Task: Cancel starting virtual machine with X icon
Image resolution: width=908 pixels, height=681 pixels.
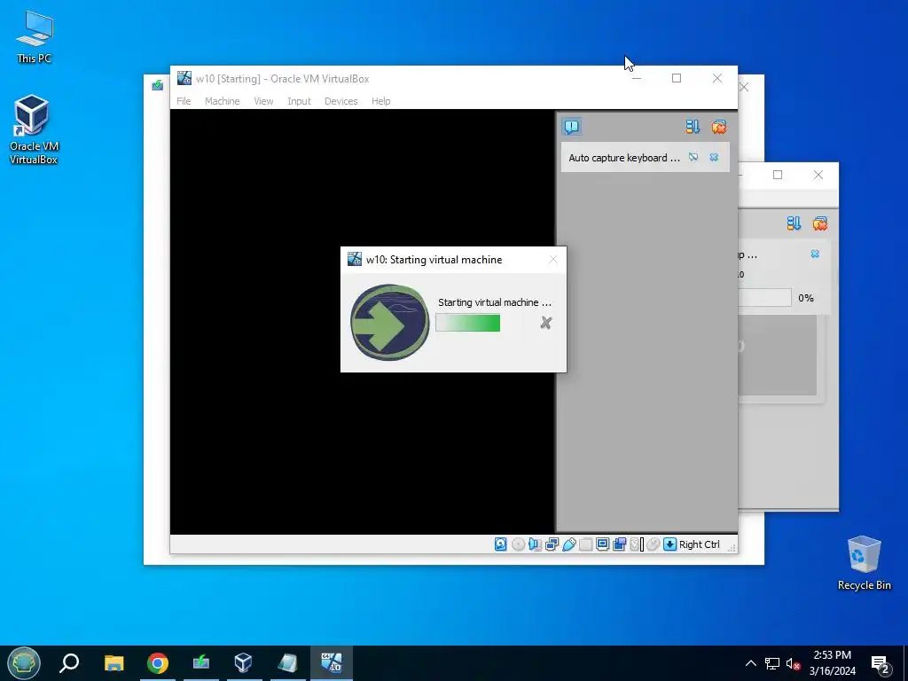Action: pyautogui.click(x=545, y=323)
